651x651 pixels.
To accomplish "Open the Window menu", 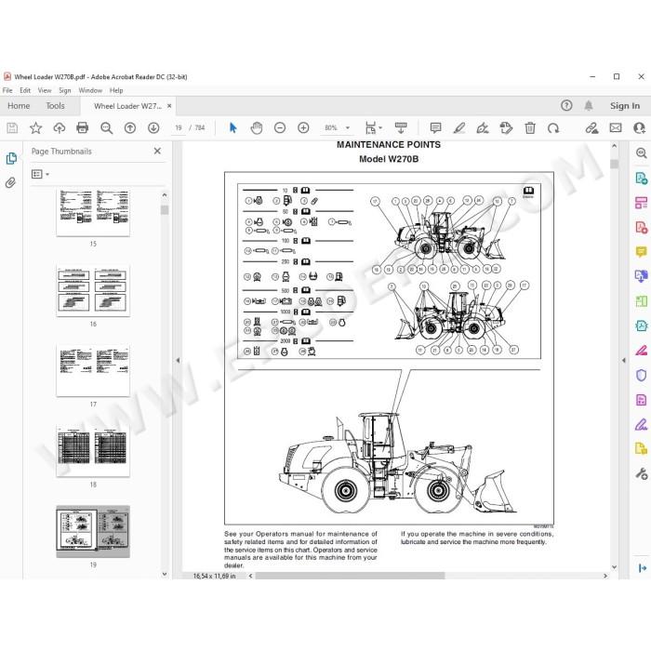I will [x=90, y=90].
